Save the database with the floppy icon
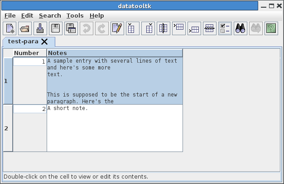Viewport: 284px width, 184px height. click(x=55, y=28)
